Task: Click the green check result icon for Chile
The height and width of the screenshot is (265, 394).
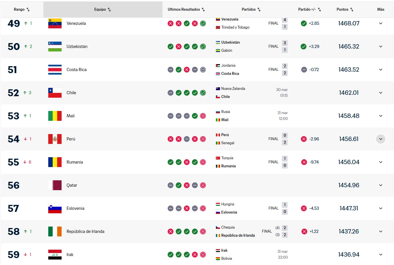Action: tap(178, 93)
